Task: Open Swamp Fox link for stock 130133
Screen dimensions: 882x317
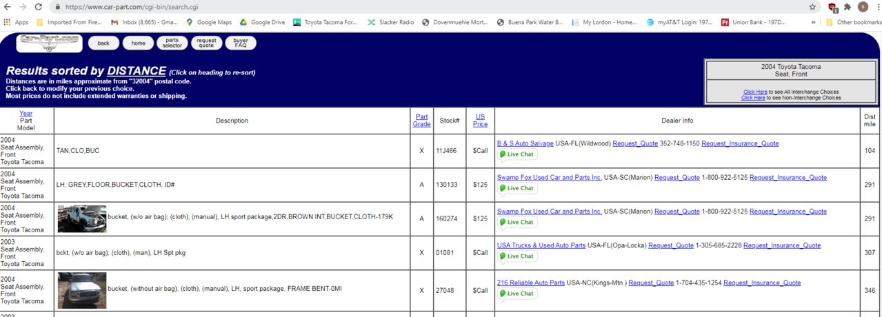Action: coord(550,177)
